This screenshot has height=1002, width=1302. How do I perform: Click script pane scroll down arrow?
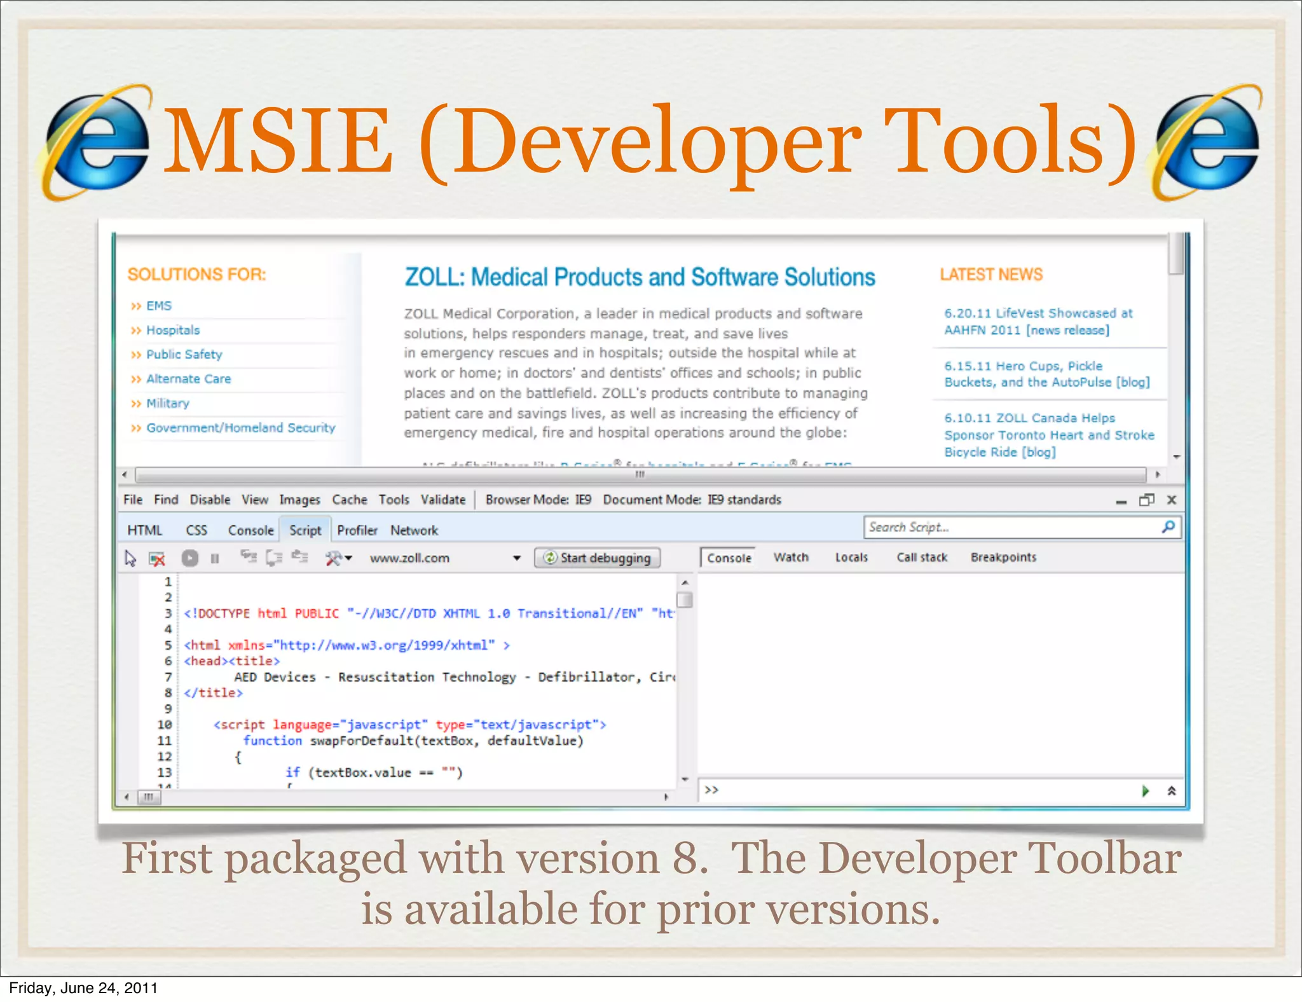pos(685,779)
